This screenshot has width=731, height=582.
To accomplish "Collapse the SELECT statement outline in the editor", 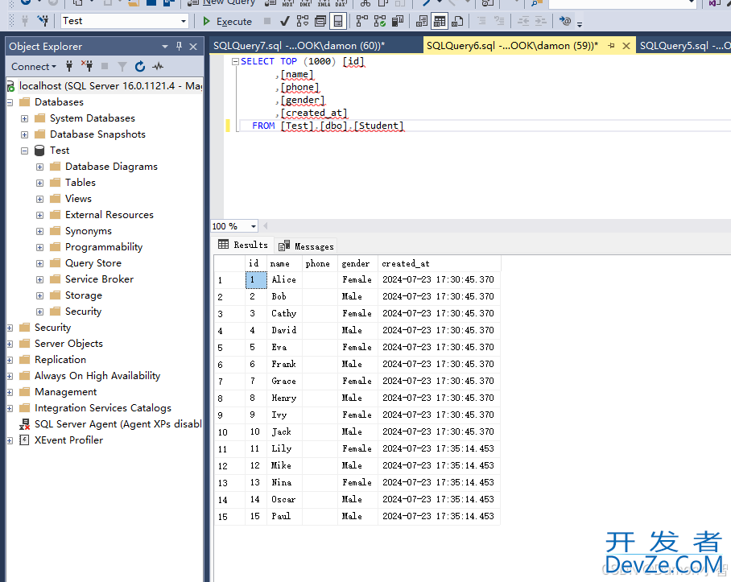I will pos(235,61).
